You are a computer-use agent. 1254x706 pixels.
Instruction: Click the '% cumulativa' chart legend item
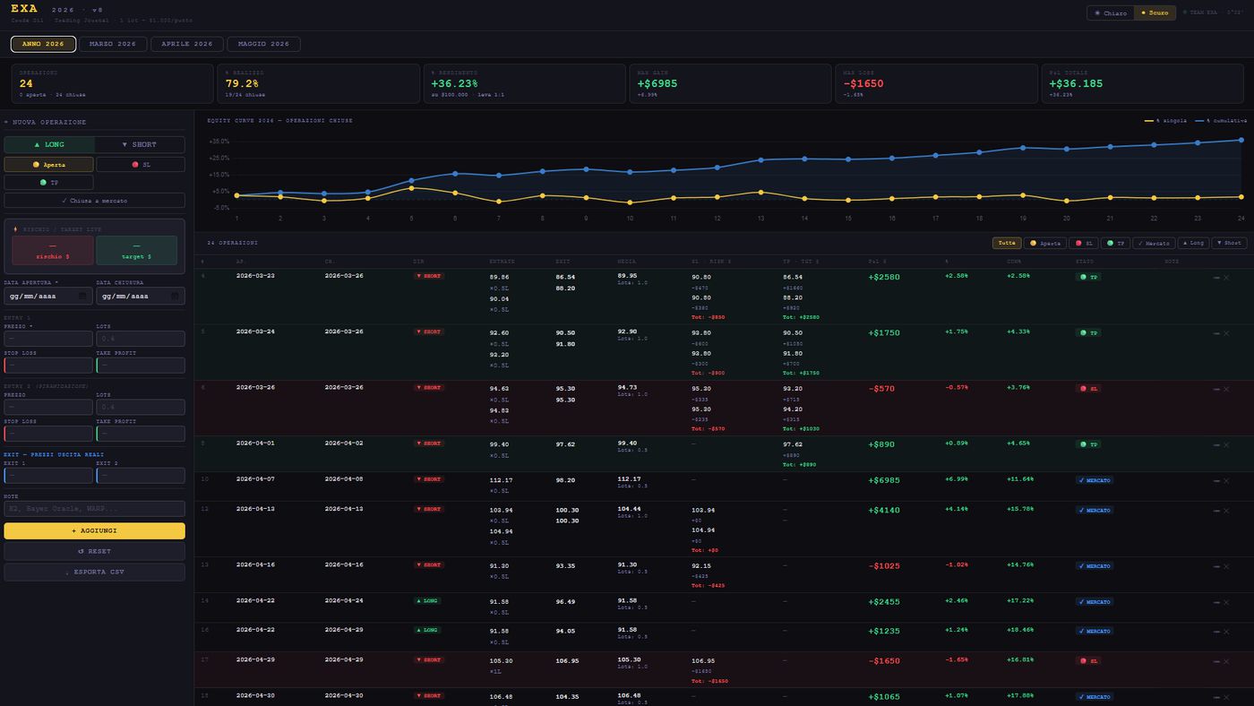1221,120
